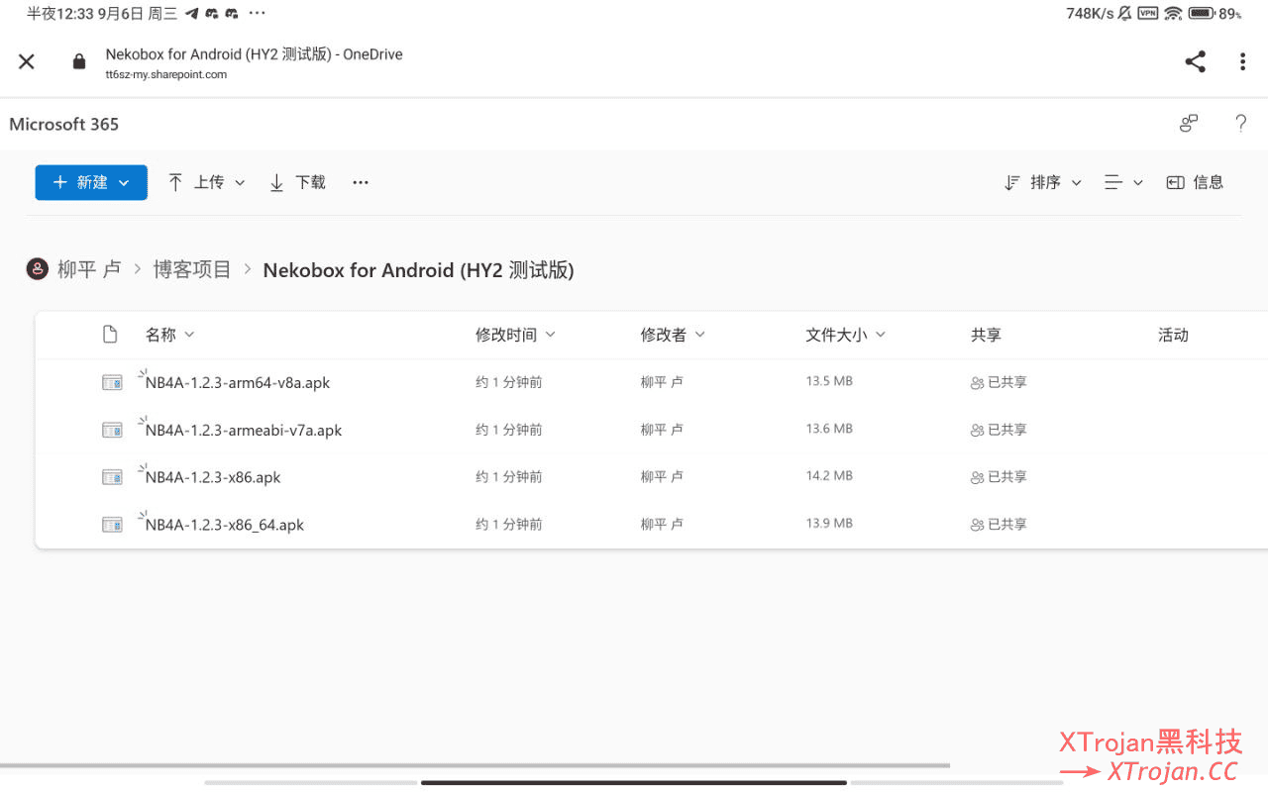Open NB4A-1.2.3-arm64-v8a.apk file
This screenshot has width=1268, height=792.
tap(238, 383)
